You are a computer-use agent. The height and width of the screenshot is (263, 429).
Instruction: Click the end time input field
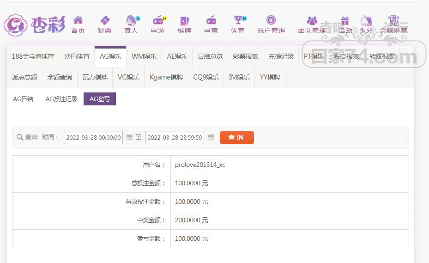pyautogui.click(x=175, y=137)
